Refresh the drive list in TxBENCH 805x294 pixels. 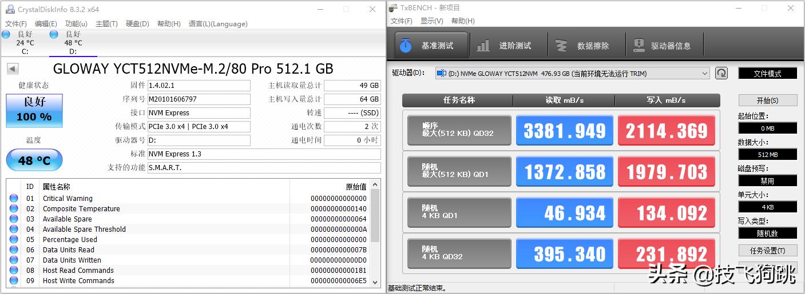(x=721, y=73)
